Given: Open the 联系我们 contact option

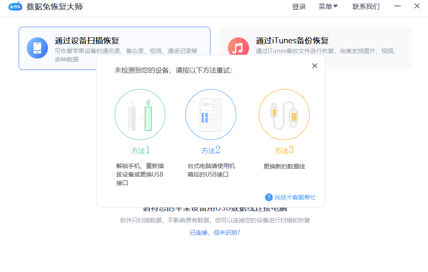Looking at the screenshot, I should pyautogui.click(x=366, y=7).
